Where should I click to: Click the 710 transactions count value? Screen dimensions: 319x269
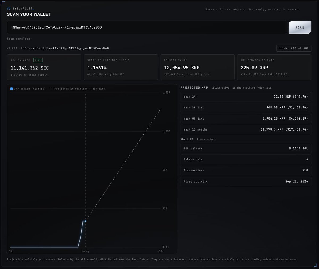pyautogui.click(x=305, y=170)
